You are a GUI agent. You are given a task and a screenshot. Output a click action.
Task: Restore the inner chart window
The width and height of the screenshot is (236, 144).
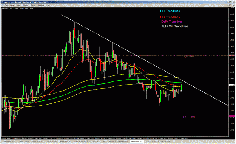point(231,5)
